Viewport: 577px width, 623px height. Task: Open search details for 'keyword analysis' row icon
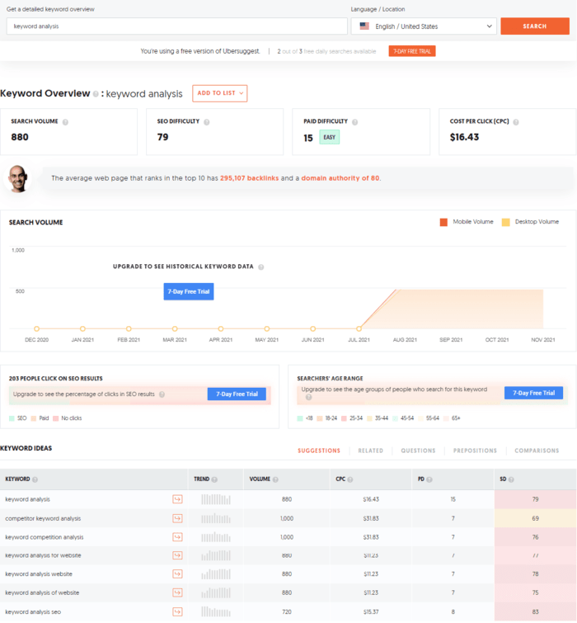click(177, 499)
